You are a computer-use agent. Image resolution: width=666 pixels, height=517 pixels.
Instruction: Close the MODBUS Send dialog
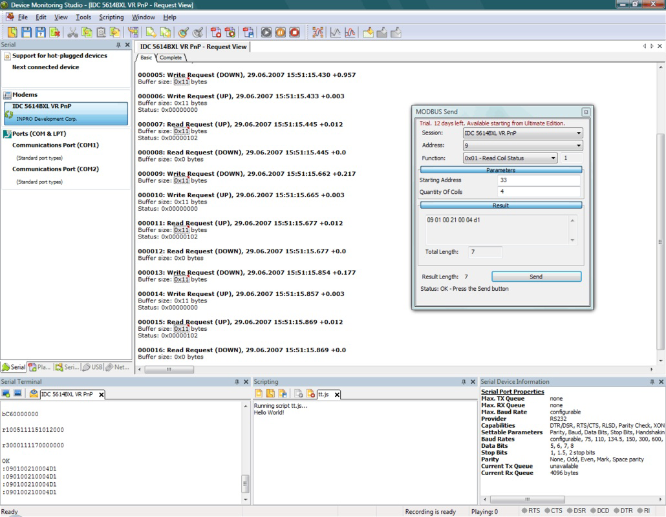(x=586, y=112)
